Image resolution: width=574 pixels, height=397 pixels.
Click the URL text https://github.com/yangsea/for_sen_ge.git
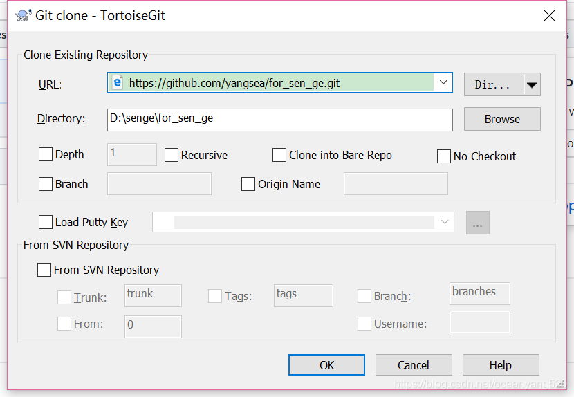(234, 84)
